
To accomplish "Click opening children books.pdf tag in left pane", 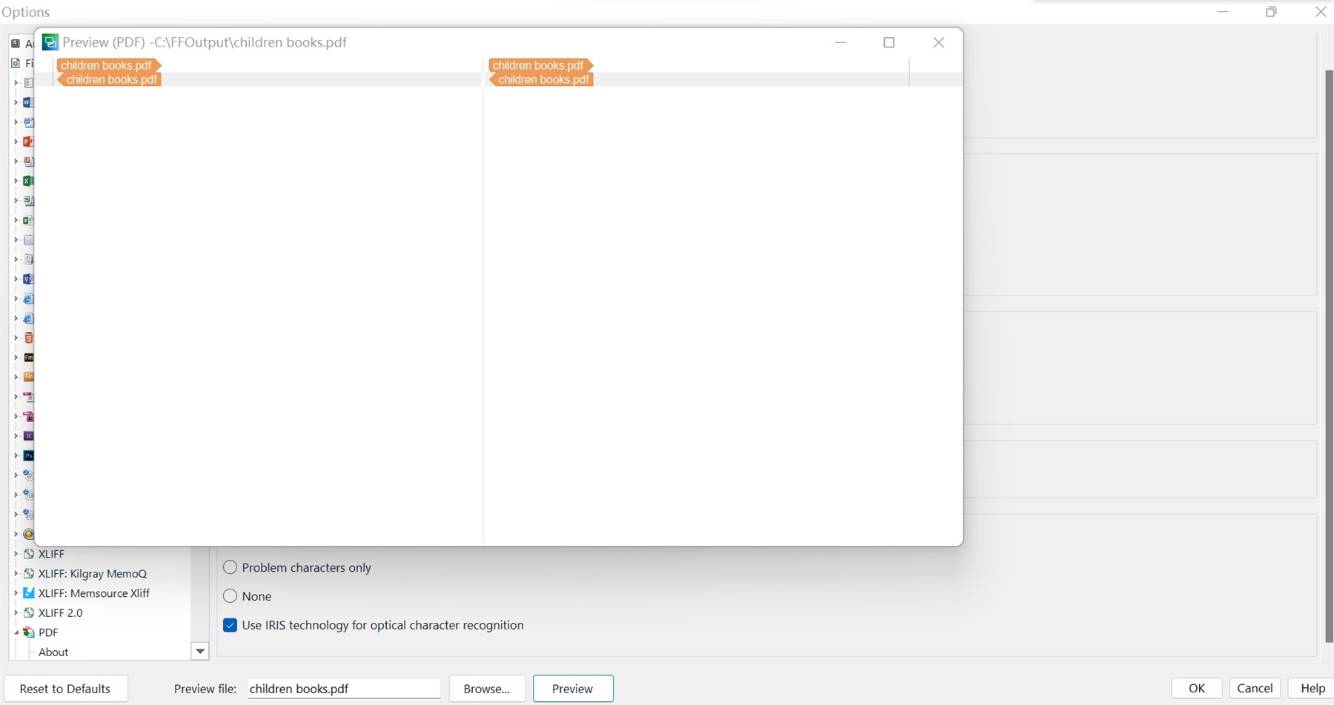I will (x=108, y=65).
